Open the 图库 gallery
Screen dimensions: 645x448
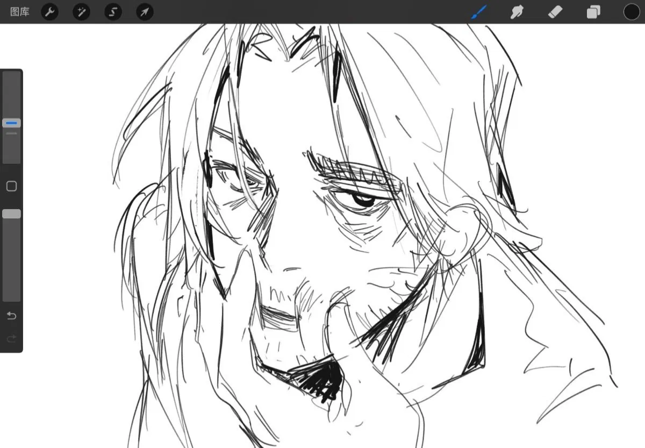[20, 12]
